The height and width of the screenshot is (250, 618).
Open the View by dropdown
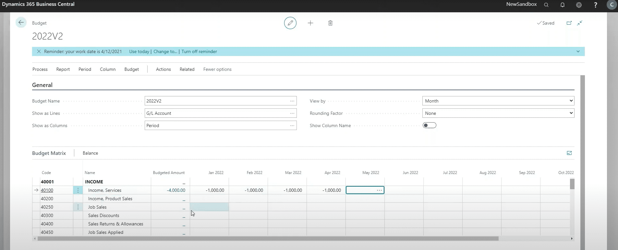[498, 101]
